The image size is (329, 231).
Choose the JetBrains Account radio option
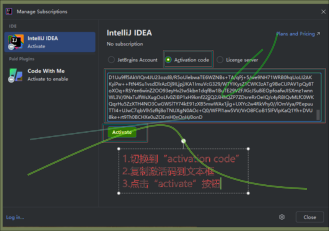pos(133,60)
